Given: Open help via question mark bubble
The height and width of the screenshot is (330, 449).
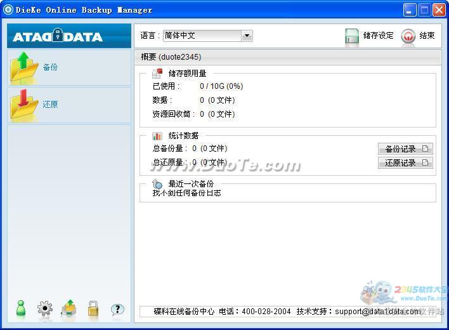Looking at the screenshot, I should (117, 309).
